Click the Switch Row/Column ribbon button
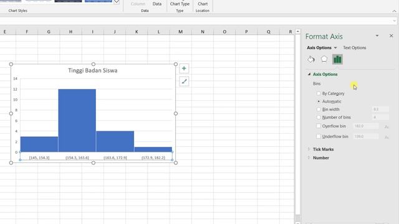399x224 pixels. click(x=138, y=4)
